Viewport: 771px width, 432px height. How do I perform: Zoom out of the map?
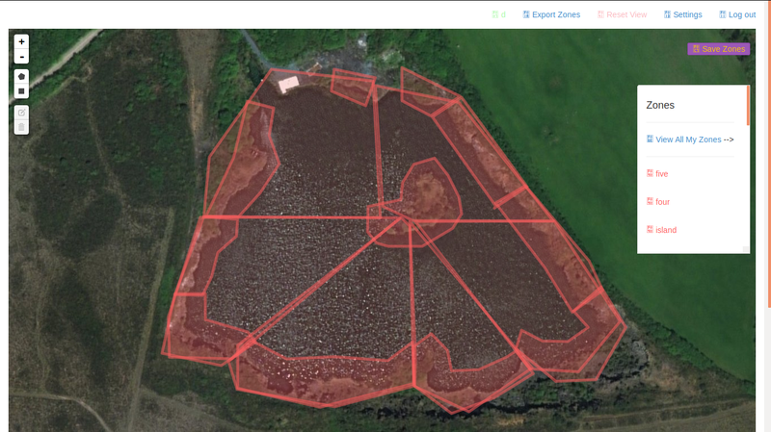click(21, 57)
